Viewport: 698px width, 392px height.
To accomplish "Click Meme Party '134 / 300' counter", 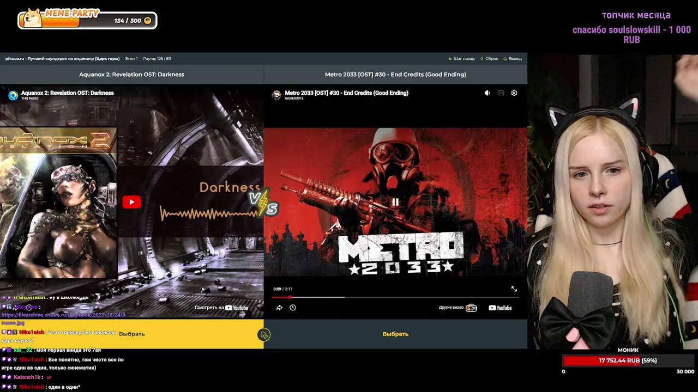I will click(x=128, y=21).
